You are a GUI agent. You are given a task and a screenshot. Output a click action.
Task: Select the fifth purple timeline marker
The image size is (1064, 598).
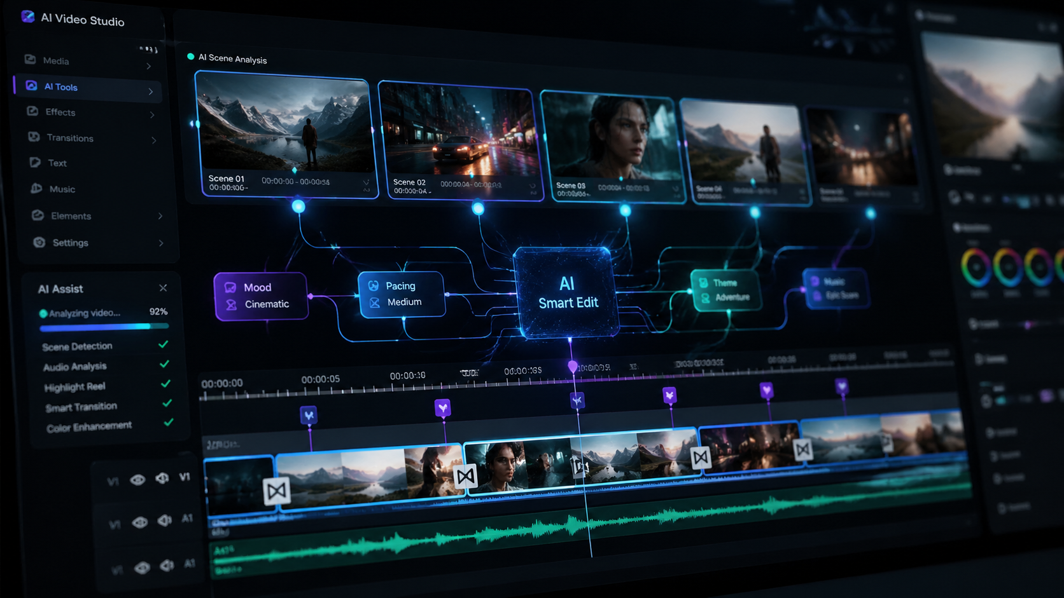coord(767,390)
